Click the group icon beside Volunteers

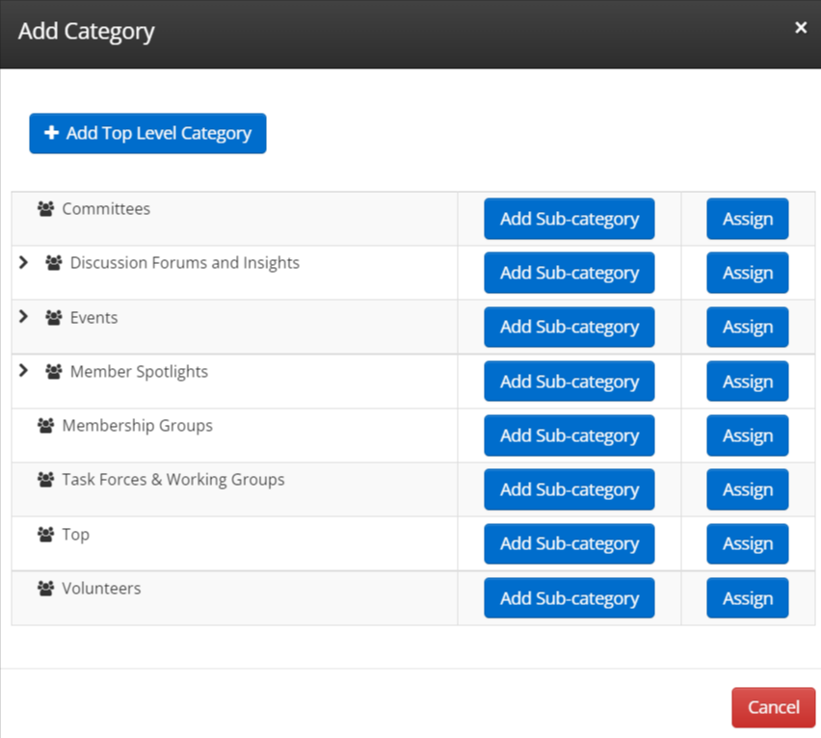pos(45,589)
